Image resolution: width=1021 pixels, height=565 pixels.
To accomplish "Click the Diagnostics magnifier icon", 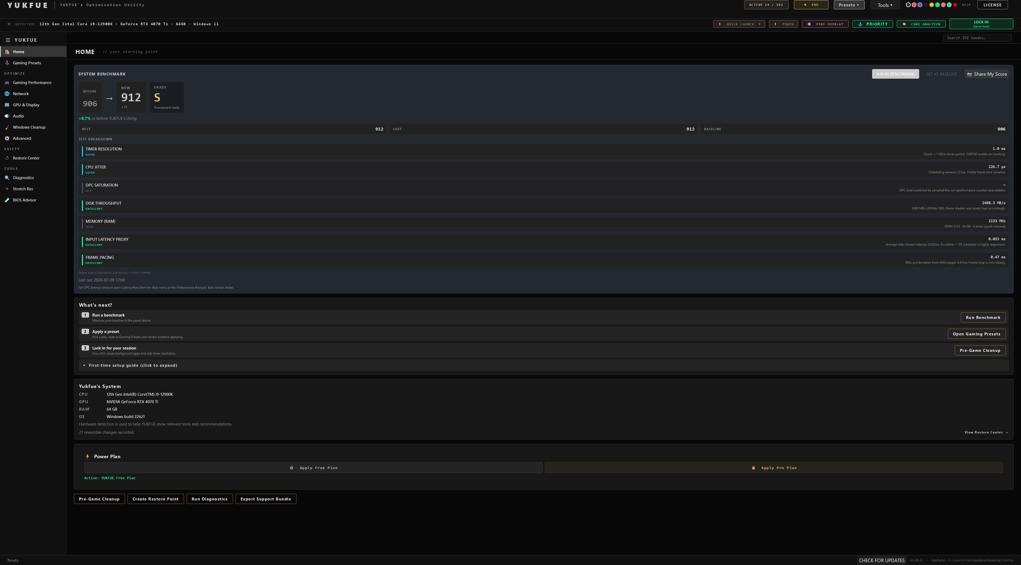I will 7,178.
